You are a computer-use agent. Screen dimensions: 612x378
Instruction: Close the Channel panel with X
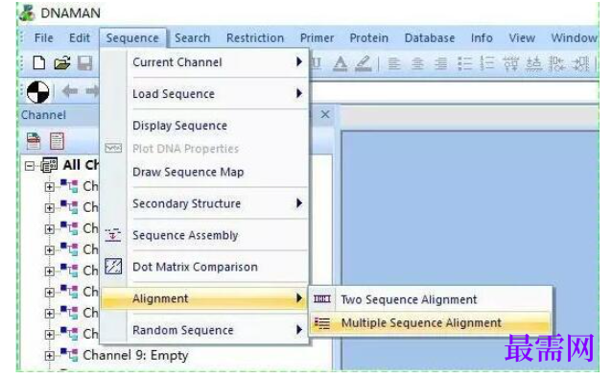(x=325, y=114)
